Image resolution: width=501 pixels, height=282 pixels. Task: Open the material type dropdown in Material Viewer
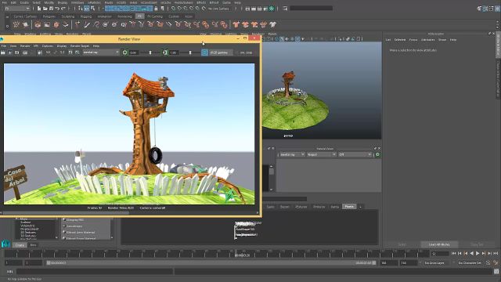pyautogui.click(x=321, y=155)
